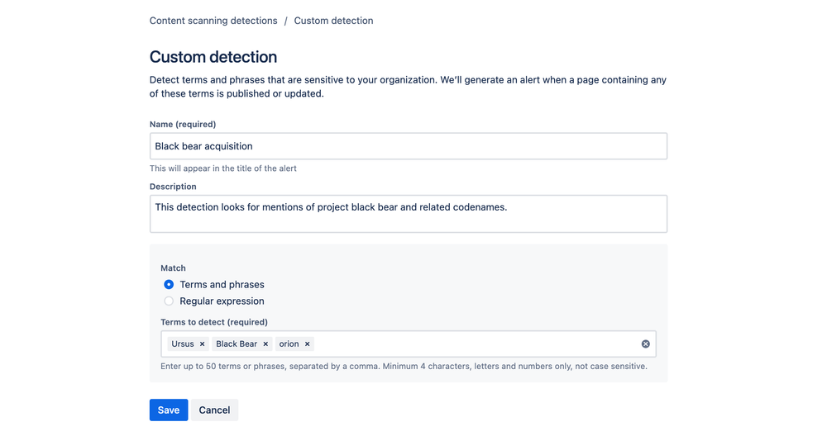Click the Black Bear term chip text
Image resolution: width=827 pixels, height=436 pixels.
[237, 344]
